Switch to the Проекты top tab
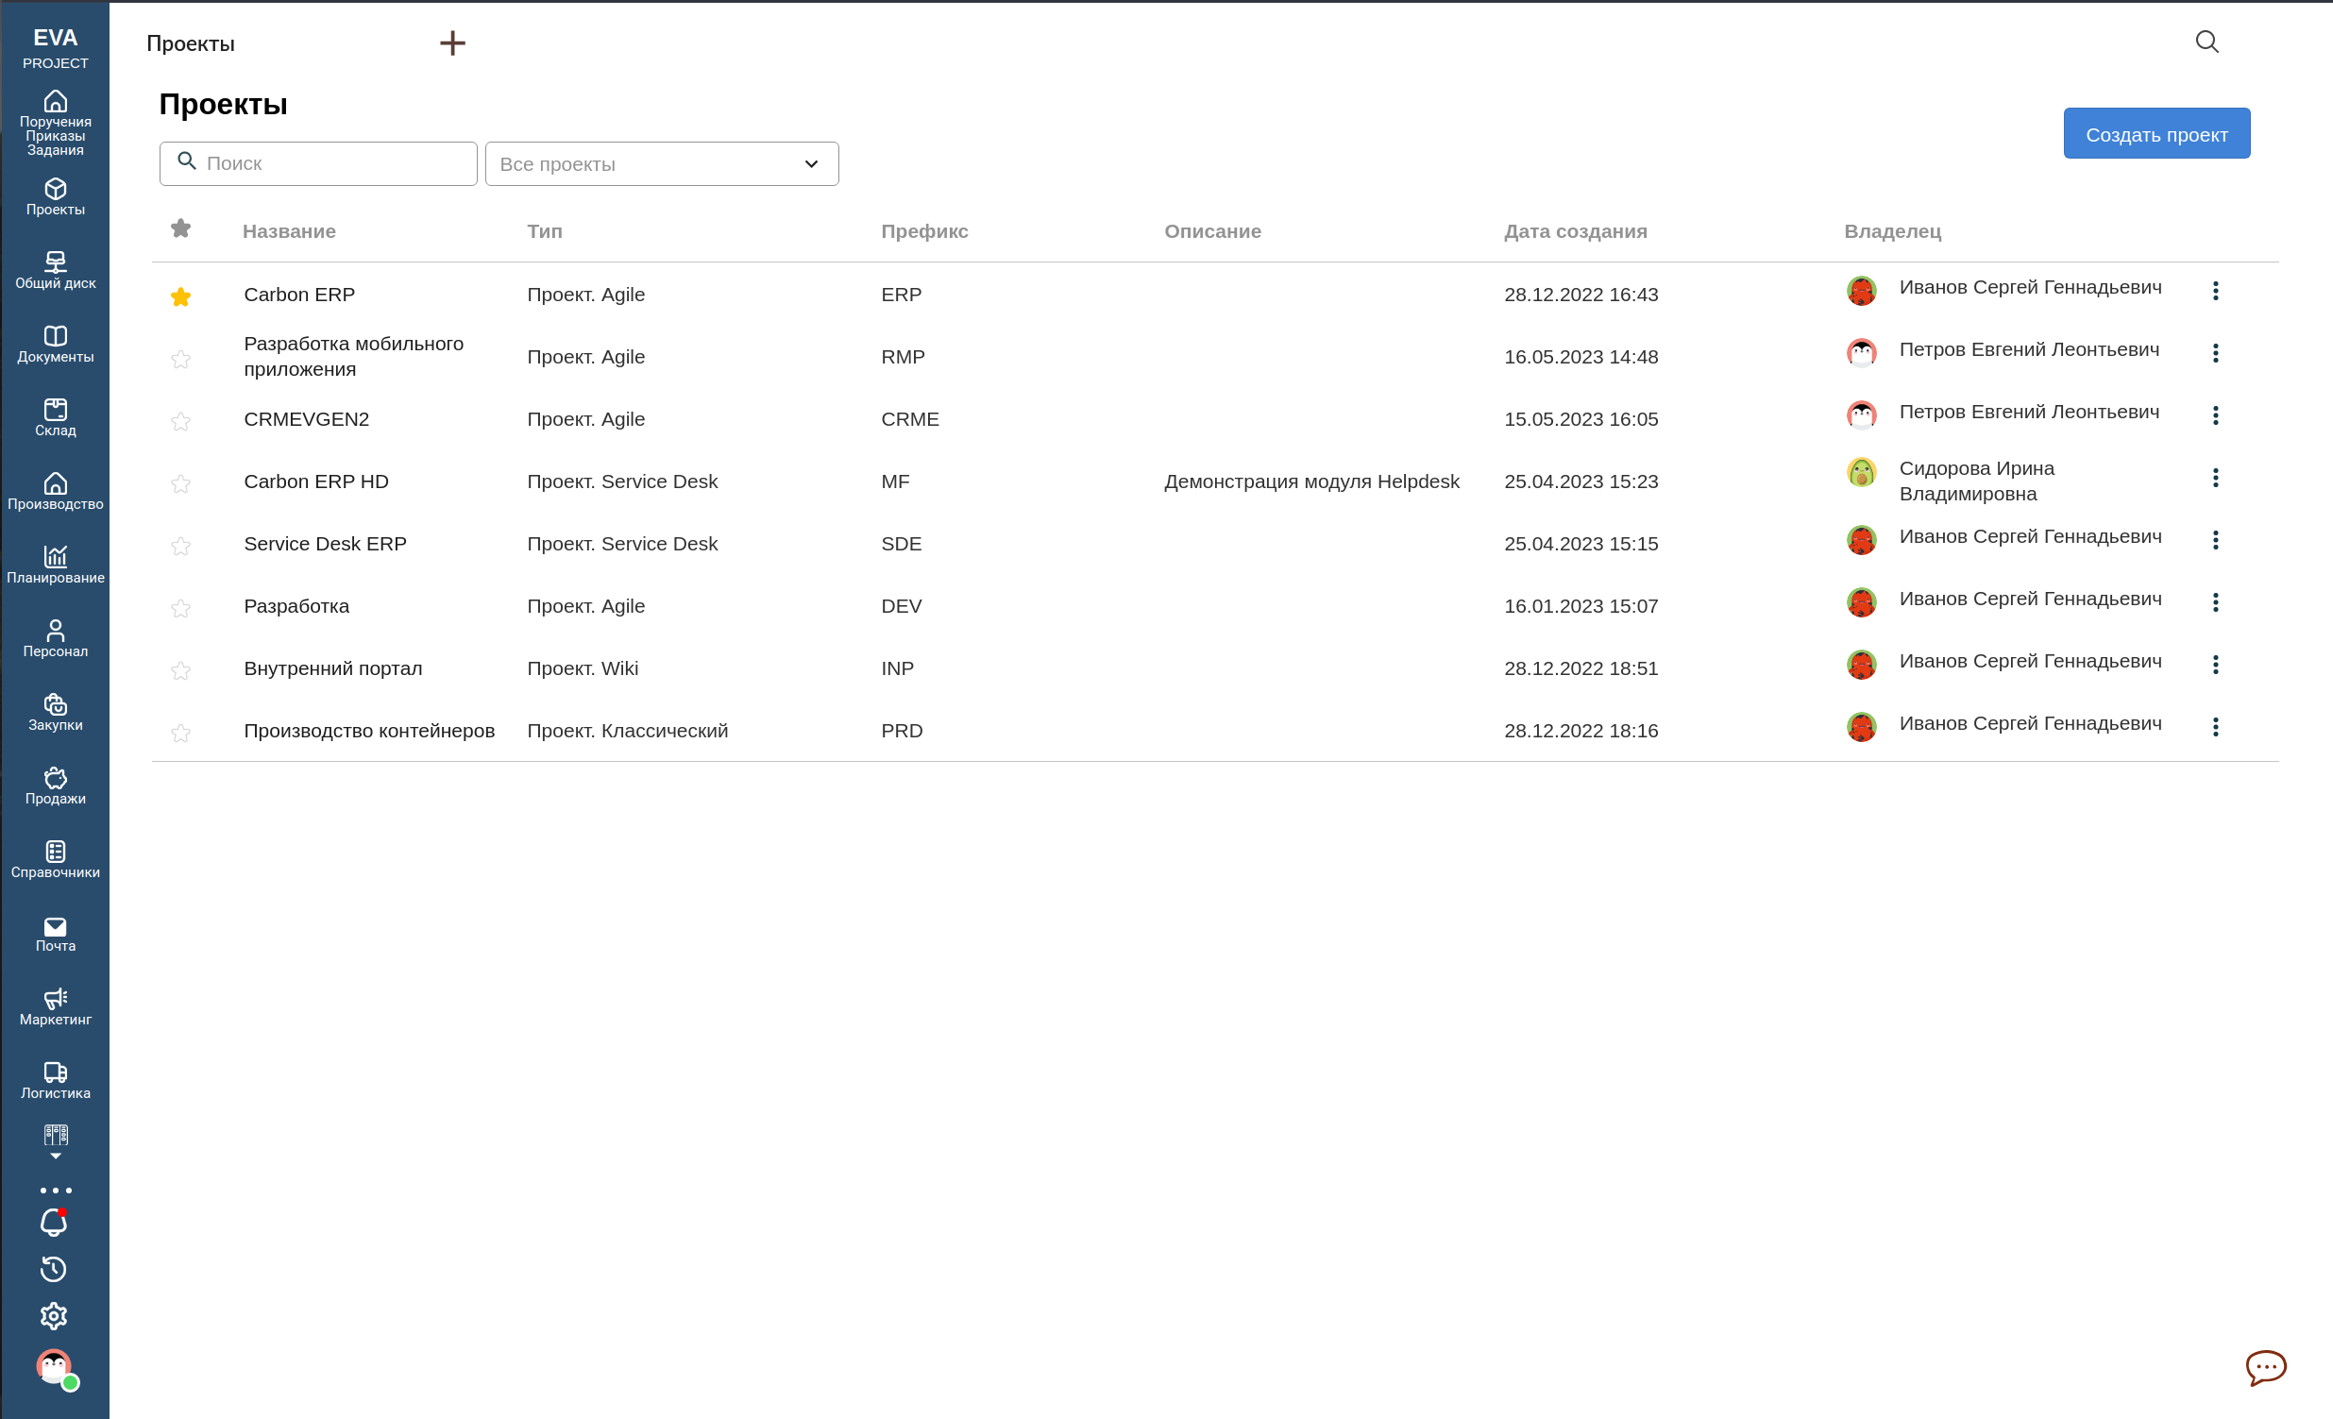This screenshot has width=2333, height=1419. [191, 43]
